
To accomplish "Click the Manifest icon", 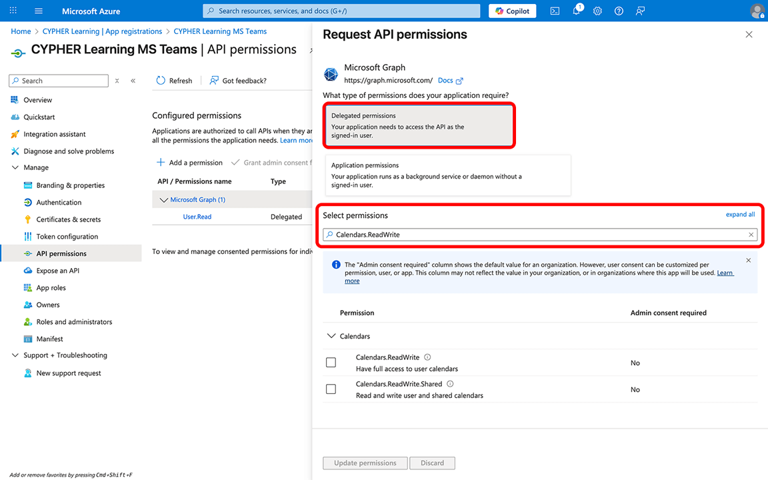I will pyautogui.click(x=28, y=339).
